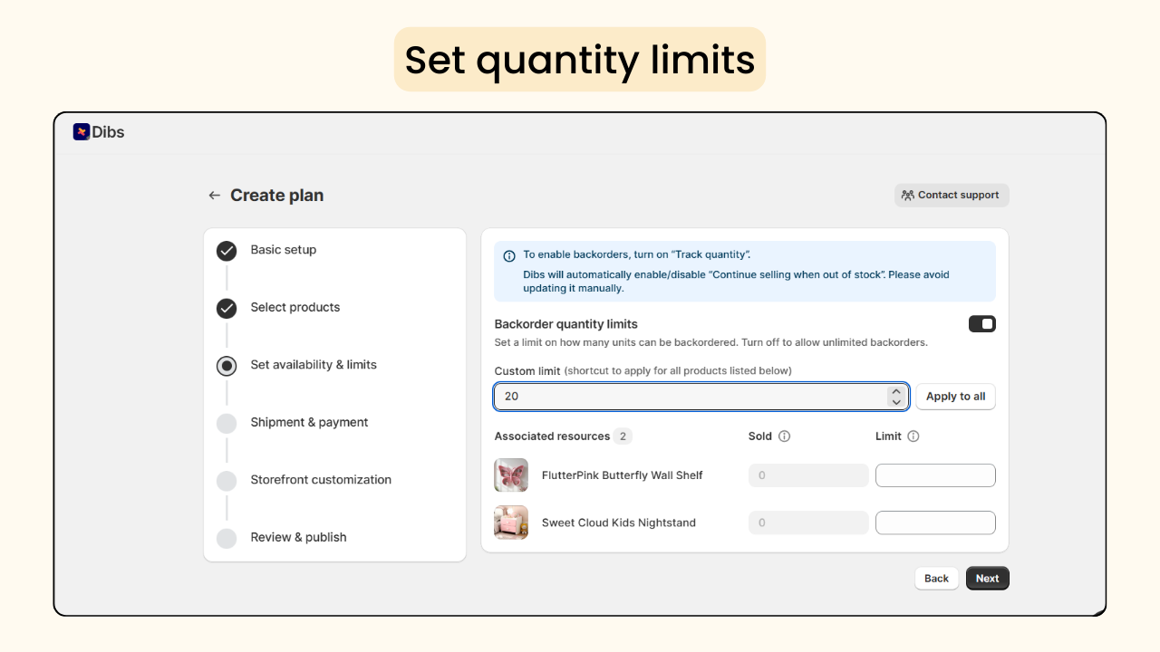
Task: Click the info icon beside Limit column
Action: pyautogui.click(x=913, y=436)
